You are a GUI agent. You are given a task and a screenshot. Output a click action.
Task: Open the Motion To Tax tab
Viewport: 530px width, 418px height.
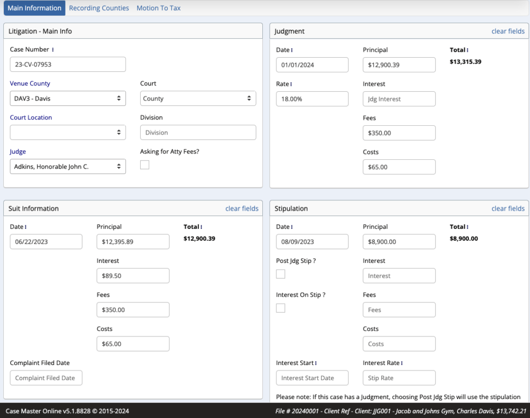tap(158, 8)
